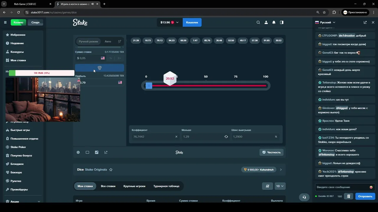Screen dimensions: 378x212
Task: Click the blue place bet button
Action: [x=100, y=68]
